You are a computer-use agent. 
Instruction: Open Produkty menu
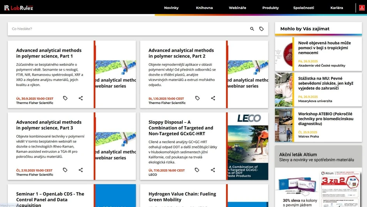[x=270, y=8]
